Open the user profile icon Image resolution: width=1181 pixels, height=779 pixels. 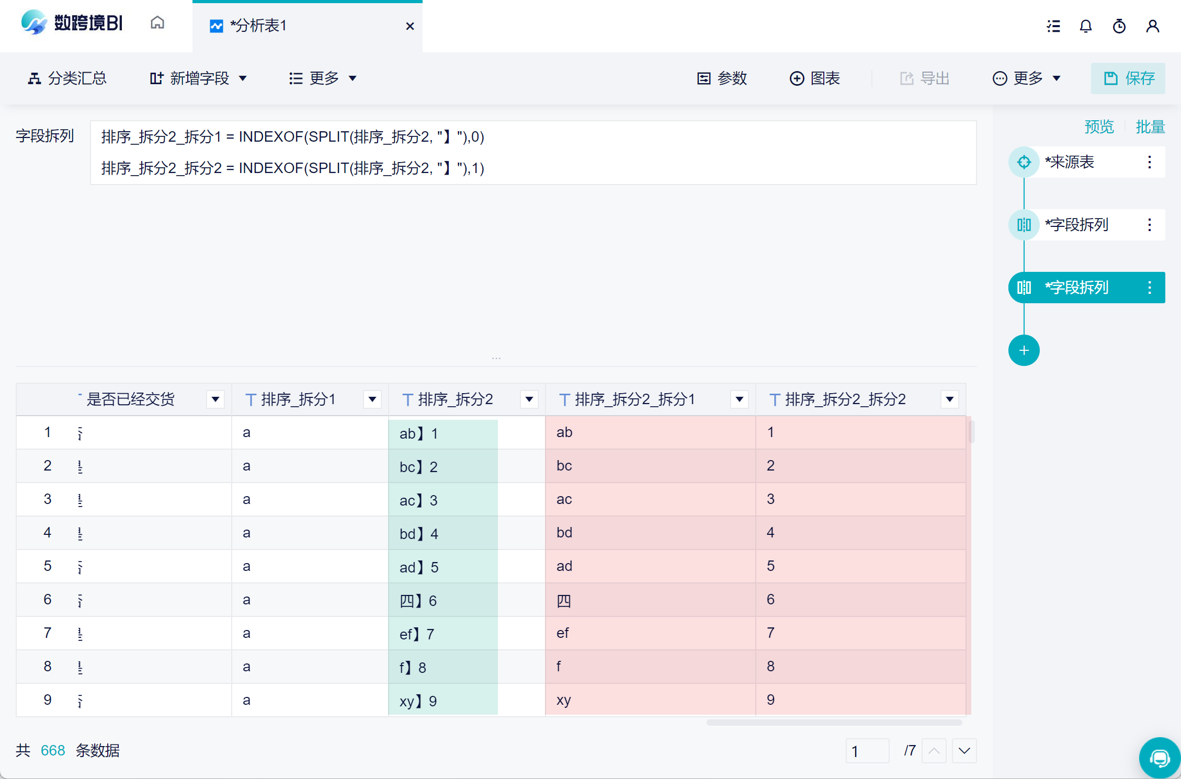[x=1153, y=26]
